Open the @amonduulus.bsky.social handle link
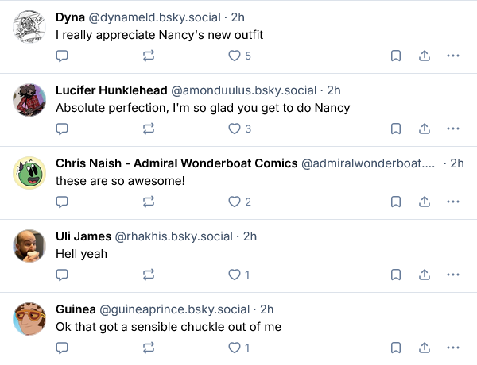The height and width of the screenshot is (365, 477). [x=244, y=90]
